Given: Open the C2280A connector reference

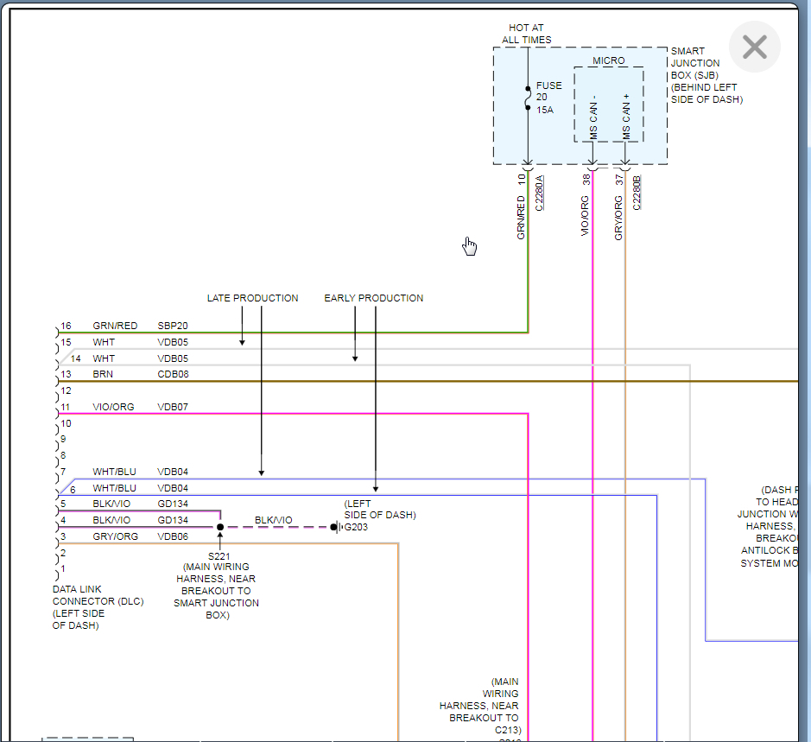Looking at the screenshot, I should pos(540,193).
